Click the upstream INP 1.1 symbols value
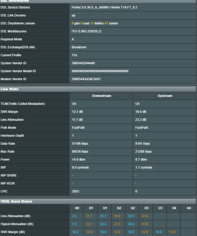Viewport: 197px width, 236px height. (x=144, y=168)
